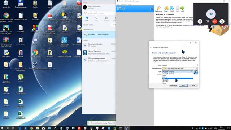This screenshot has width=231, height=130.
Task: Open Windows Start menu in taskbar
Action: point(1,128)
